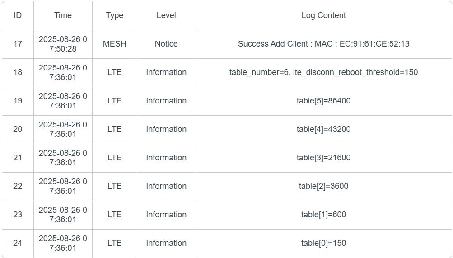The image size is (453, 258).
Task: Select the table[1]=600 log entry
Action: tap(323, 215)
